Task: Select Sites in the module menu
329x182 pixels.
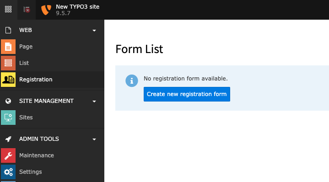Action: click(x=26, y=118)
